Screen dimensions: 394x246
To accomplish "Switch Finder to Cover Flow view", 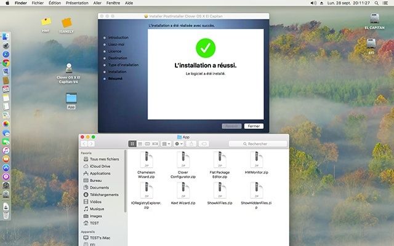I will [155, 144].
